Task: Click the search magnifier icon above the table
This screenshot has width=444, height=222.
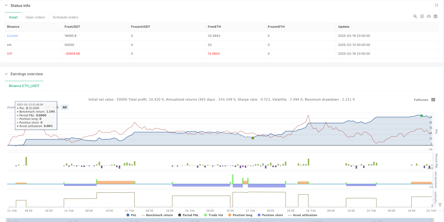Action: point(415,16)
